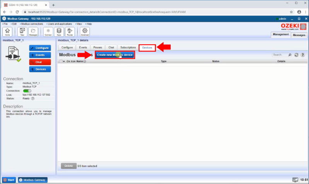Open the help question mark icon in list header

click(303, 55)
